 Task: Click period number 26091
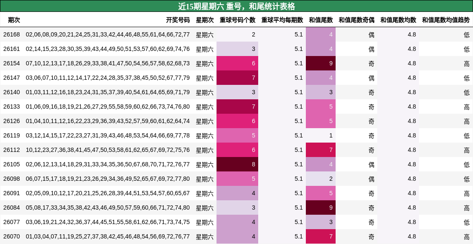click(x=11, y=194)
